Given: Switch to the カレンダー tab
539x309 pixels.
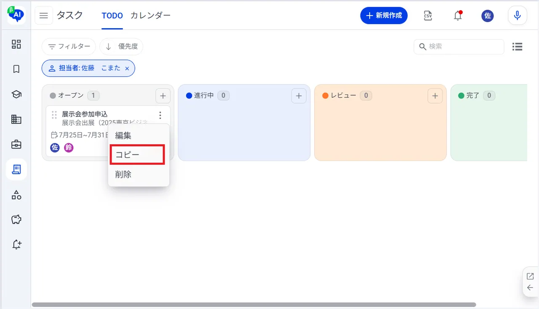Looking at the screenshot, I should pyautogui.click(x=151, y=16).
